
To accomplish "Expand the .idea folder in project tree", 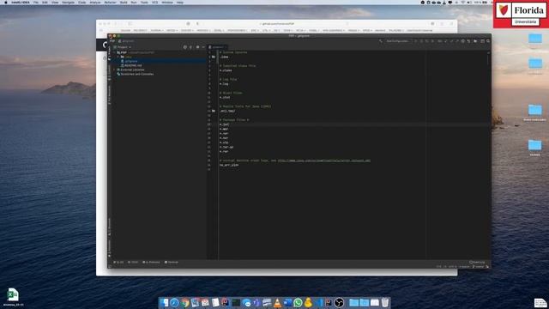I will click(118, 57).
